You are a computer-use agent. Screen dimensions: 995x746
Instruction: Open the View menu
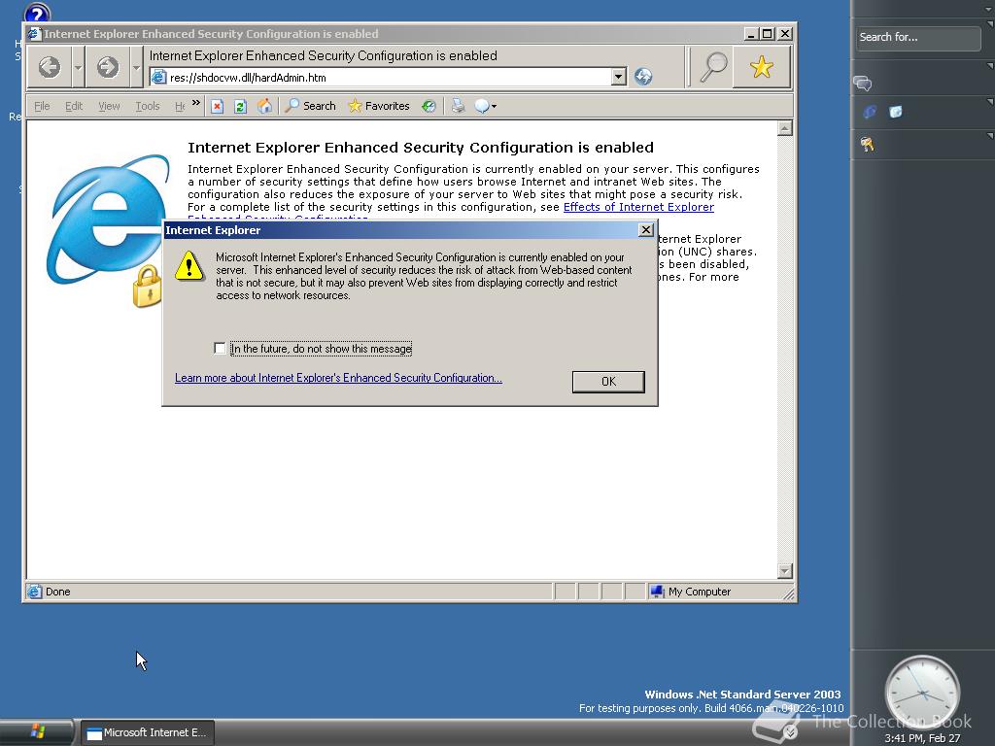point(109,106)
